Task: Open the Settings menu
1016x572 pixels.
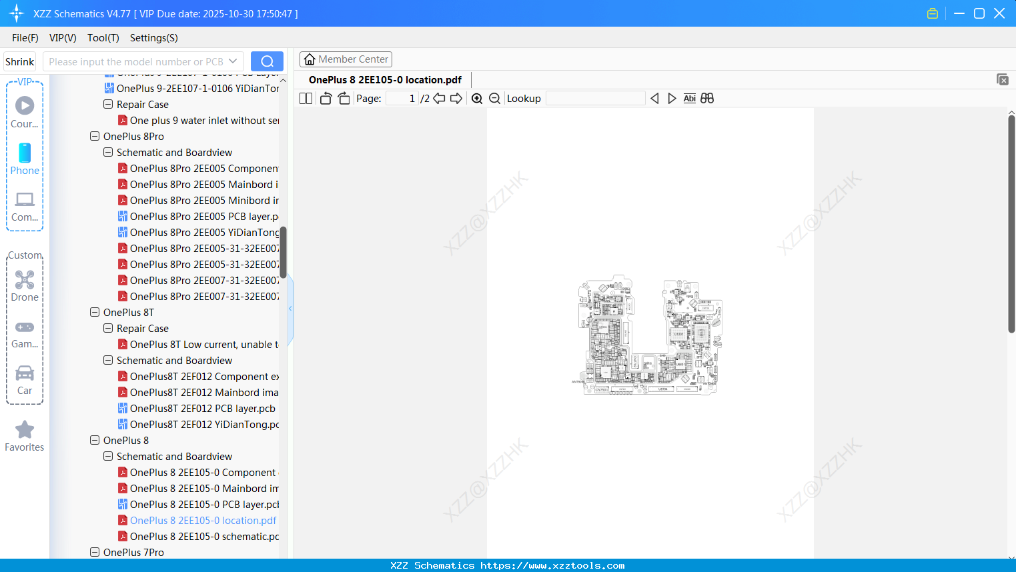Action: coord(153,38)
